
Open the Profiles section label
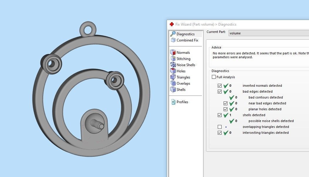point(182,102)
